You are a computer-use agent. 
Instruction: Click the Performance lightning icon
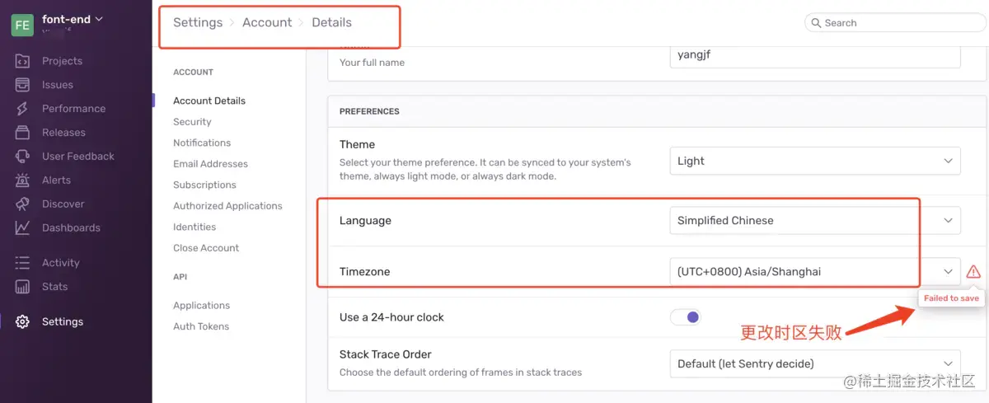pyautogui.click(x=23, y=109)
